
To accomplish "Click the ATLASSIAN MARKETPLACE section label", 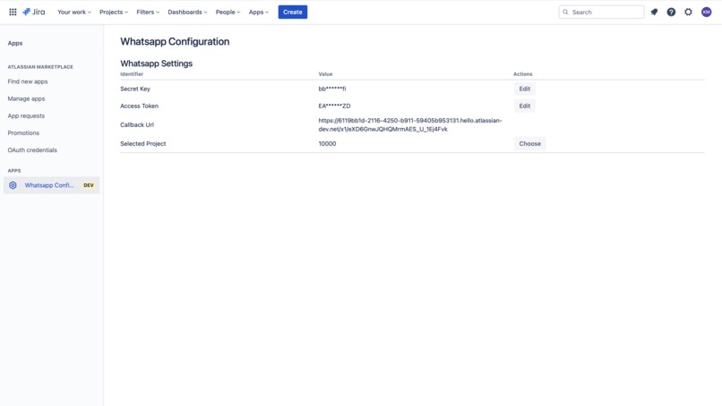I will click(40, 67).
